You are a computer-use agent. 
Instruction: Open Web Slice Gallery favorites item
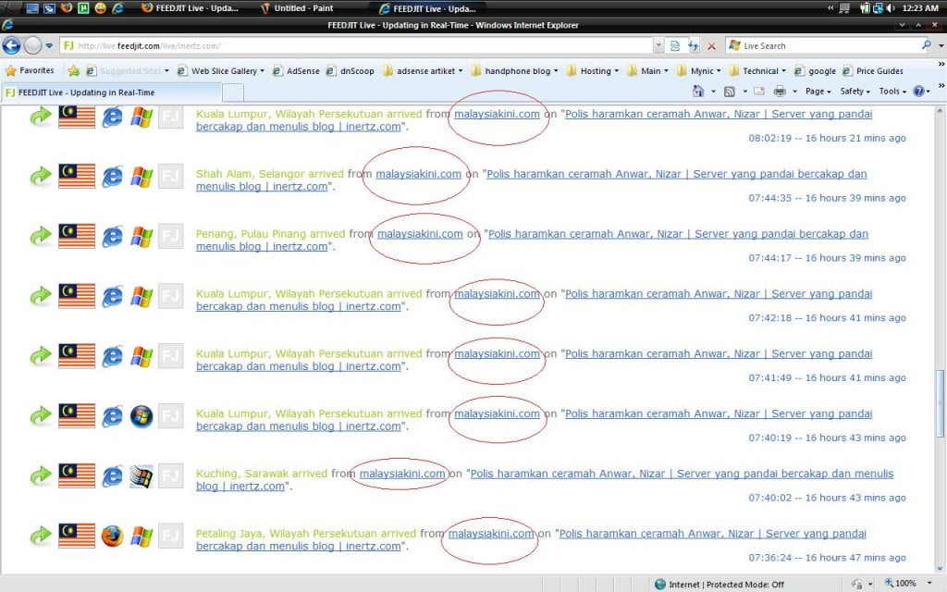click(x=220, y=70)
